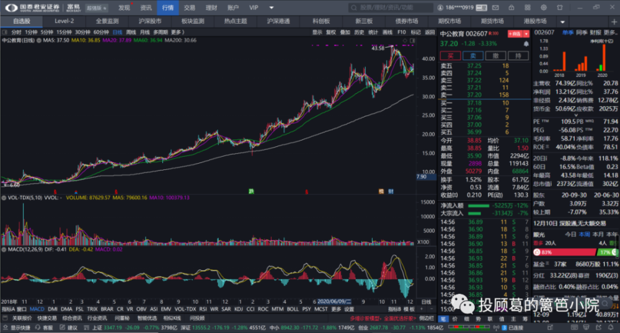
Task: Expand the main menu dropdown after VIP
Action: 272,7
